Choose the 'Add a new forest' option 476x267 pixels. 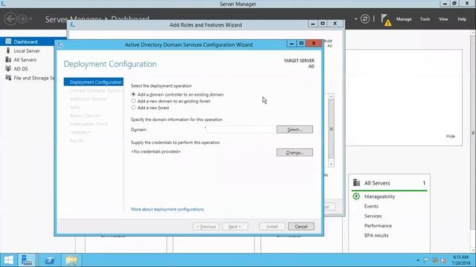(x=133, y=108)
